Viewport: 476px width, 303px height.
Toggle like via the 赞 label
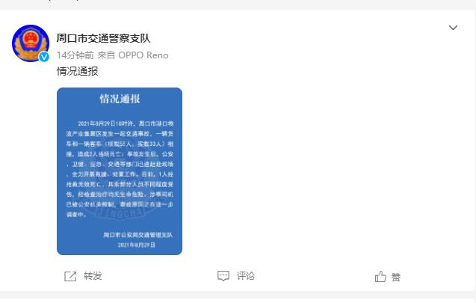pos(396,277)
